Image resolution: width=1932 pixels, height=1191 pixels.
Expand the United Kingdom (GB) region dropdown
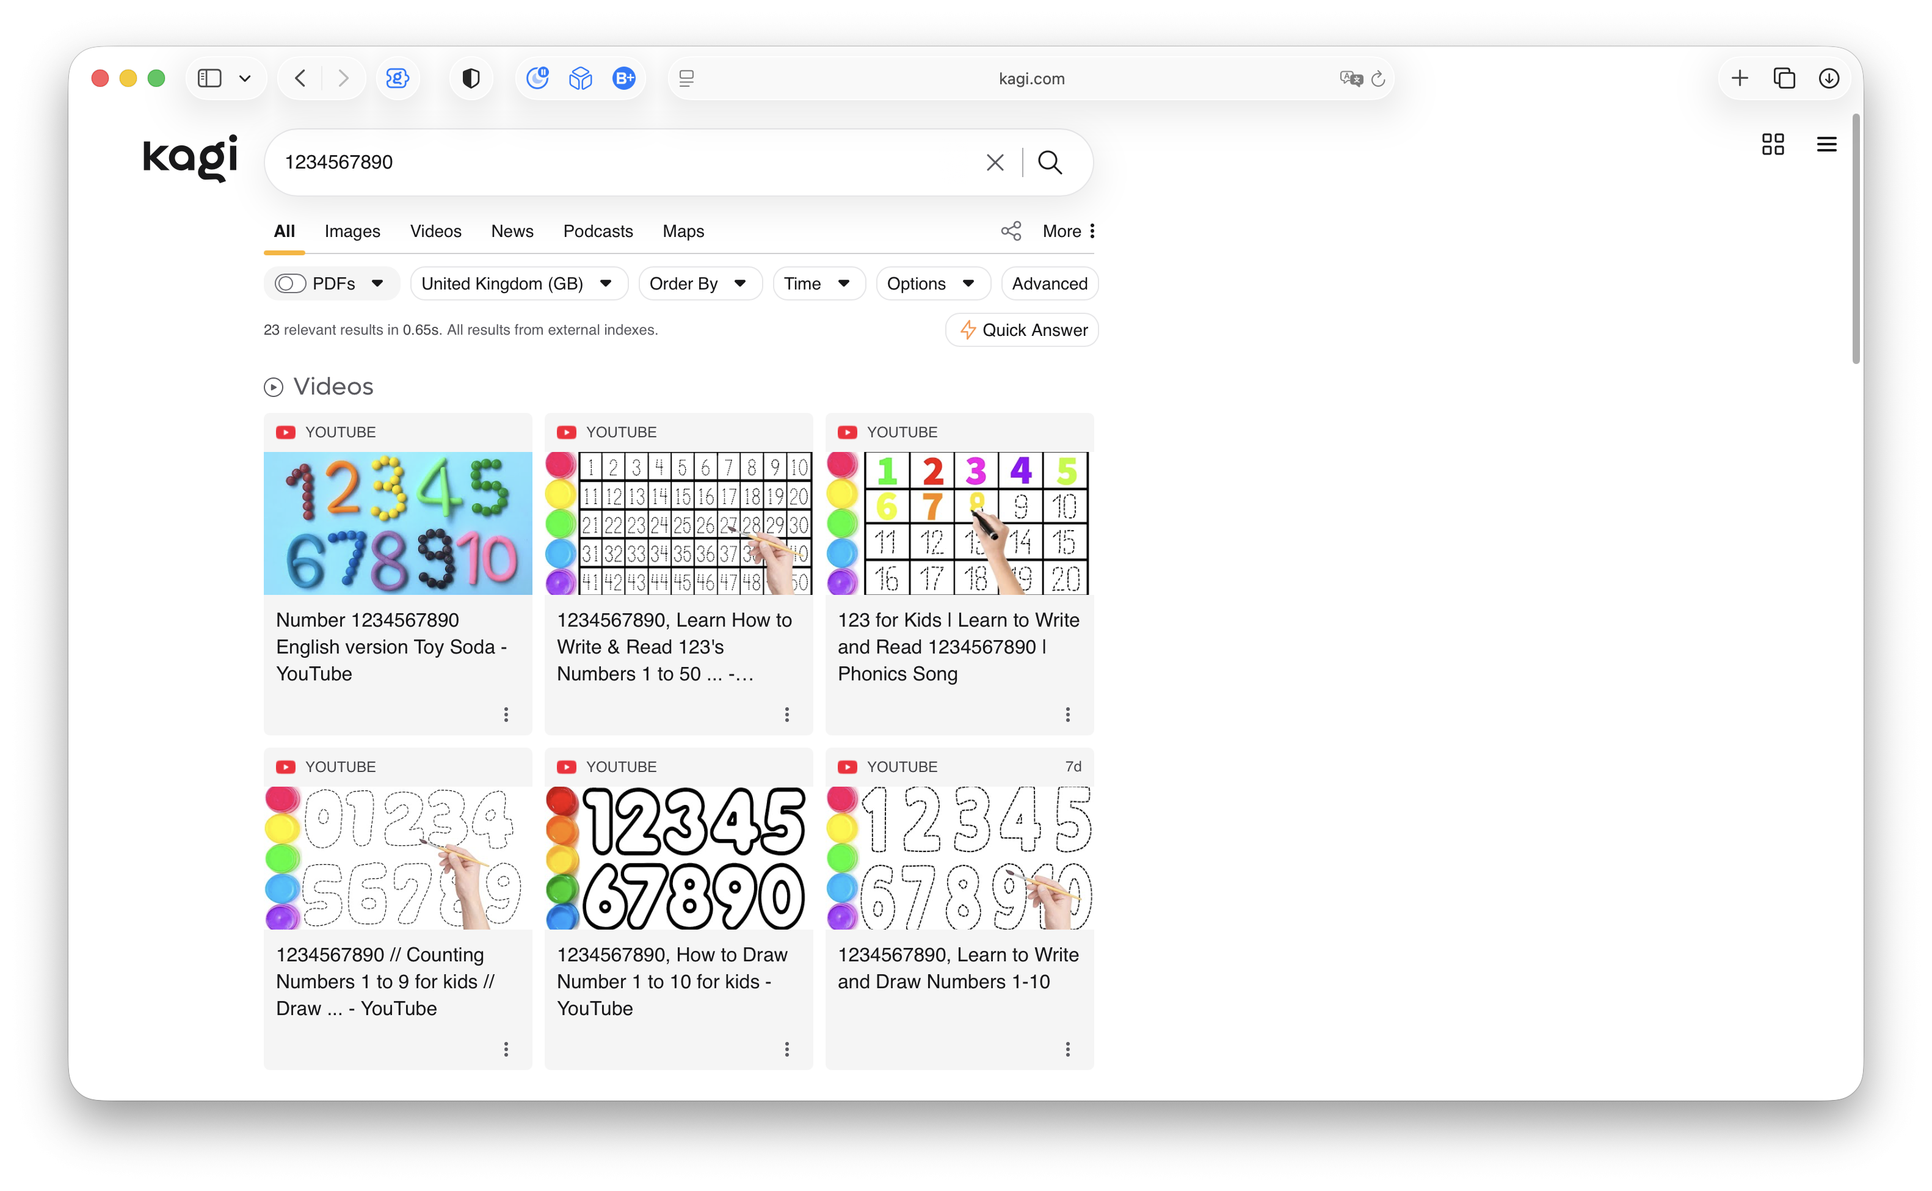tap(517, 283)
